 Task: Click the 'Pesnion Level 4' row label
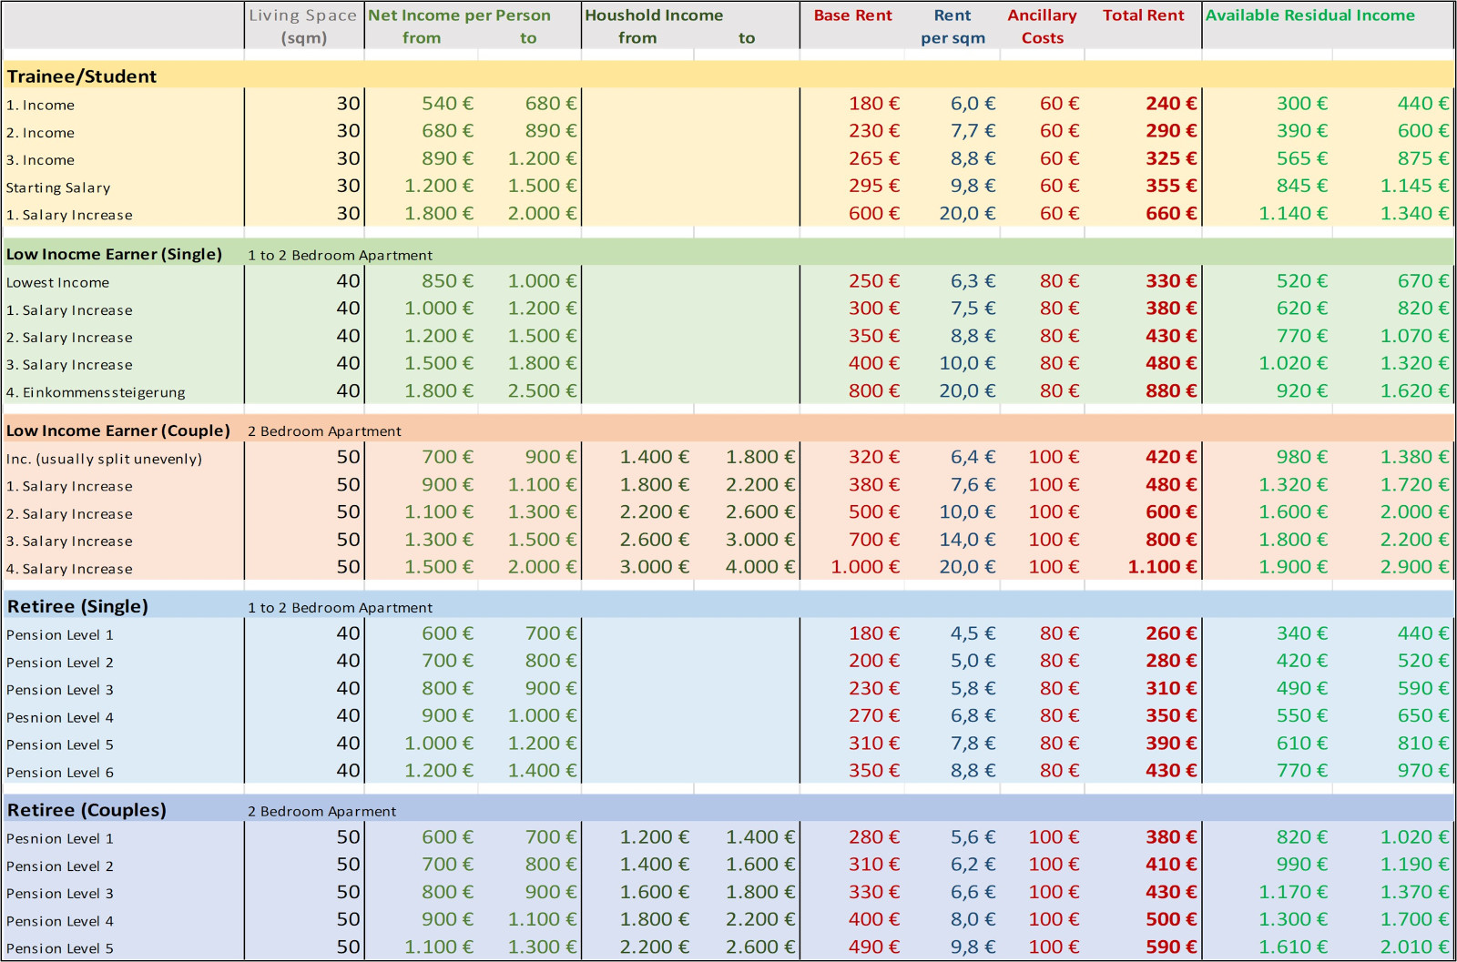(x=60, y=718)
